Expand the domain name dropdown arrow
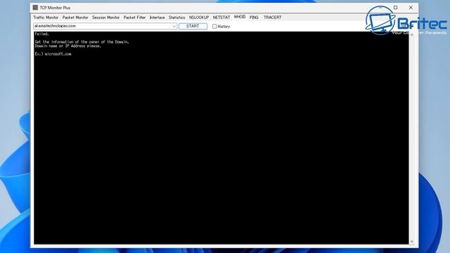This screenshot has height=253, width=450. 174,26
